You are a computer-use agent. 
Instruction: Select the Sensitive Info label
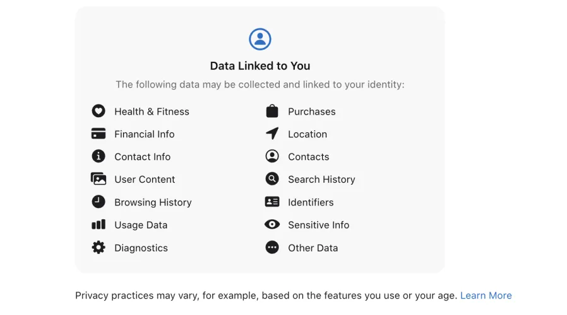pos(318,225)
